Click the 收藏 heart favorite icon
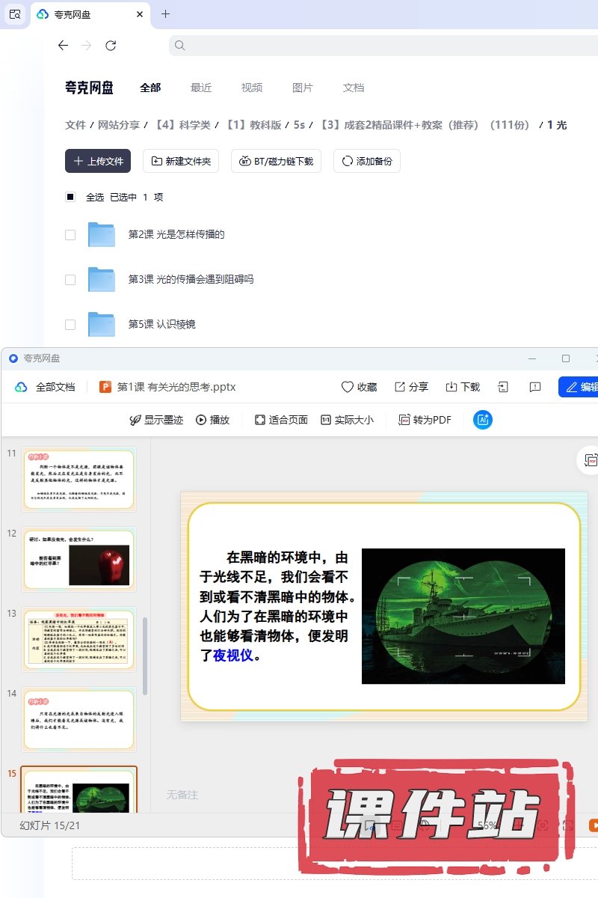The image size is (598, 898). pos(348,387)
